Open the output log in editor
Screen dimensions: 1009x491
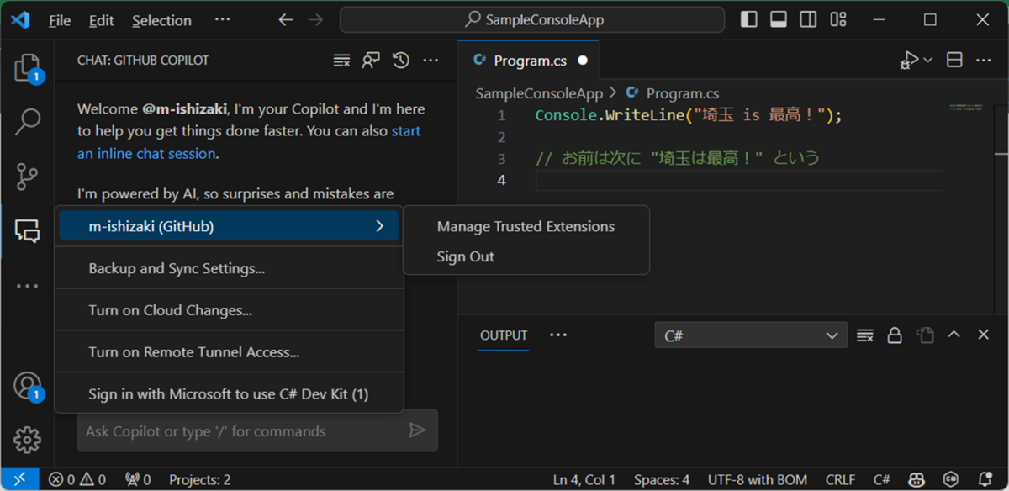(x=924, y=335)
